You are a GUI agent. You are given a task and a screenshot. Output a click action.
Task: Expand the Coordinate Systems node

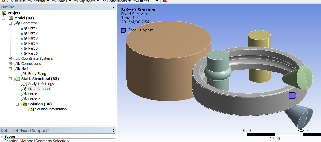click(x=10, y=58)
